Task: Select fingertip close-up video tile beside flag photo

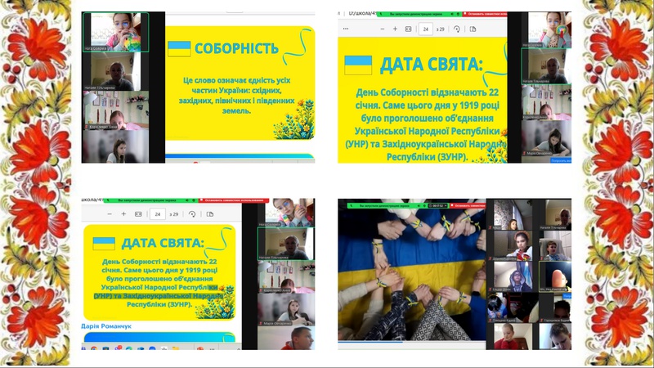Action: [555, 276]
